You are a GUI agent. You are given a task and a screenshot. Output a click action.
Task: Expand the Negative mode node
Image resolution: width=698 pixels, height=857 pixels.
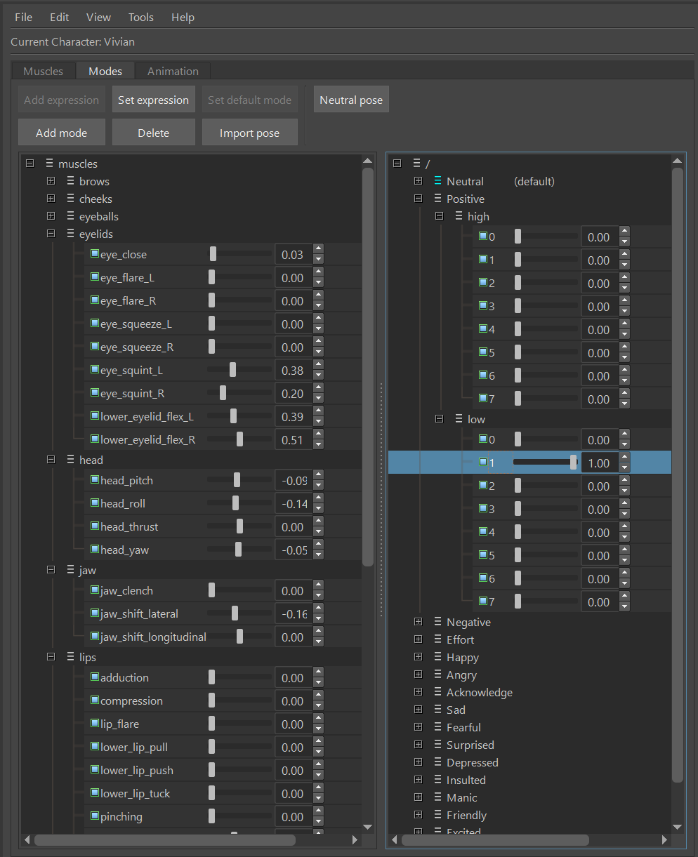click(x=418, y=622)
